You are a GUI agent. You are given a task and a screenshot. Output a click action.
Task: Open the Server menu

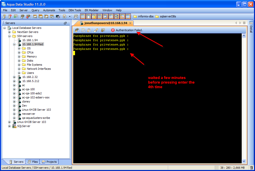pos(24,10)
